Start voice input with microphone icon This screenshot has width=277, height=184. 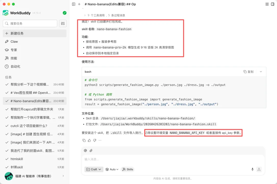252,169
